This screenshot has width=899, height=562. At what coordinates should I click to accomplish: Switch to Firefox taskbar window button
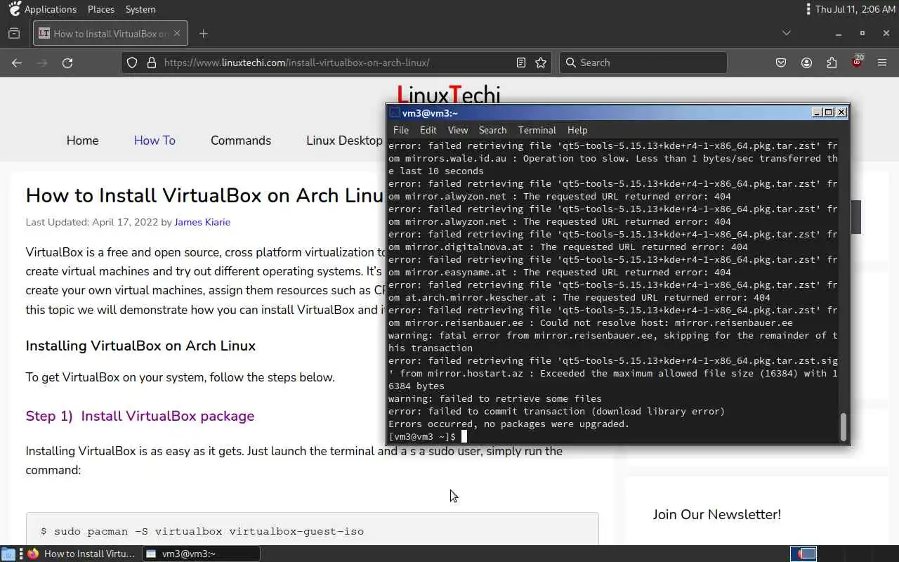(x=82, y=554)
